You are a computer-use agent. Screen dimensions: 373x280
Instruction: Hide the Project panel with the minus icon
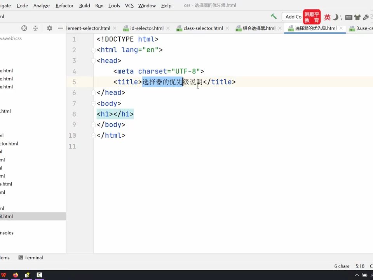(x=61, y=28)
